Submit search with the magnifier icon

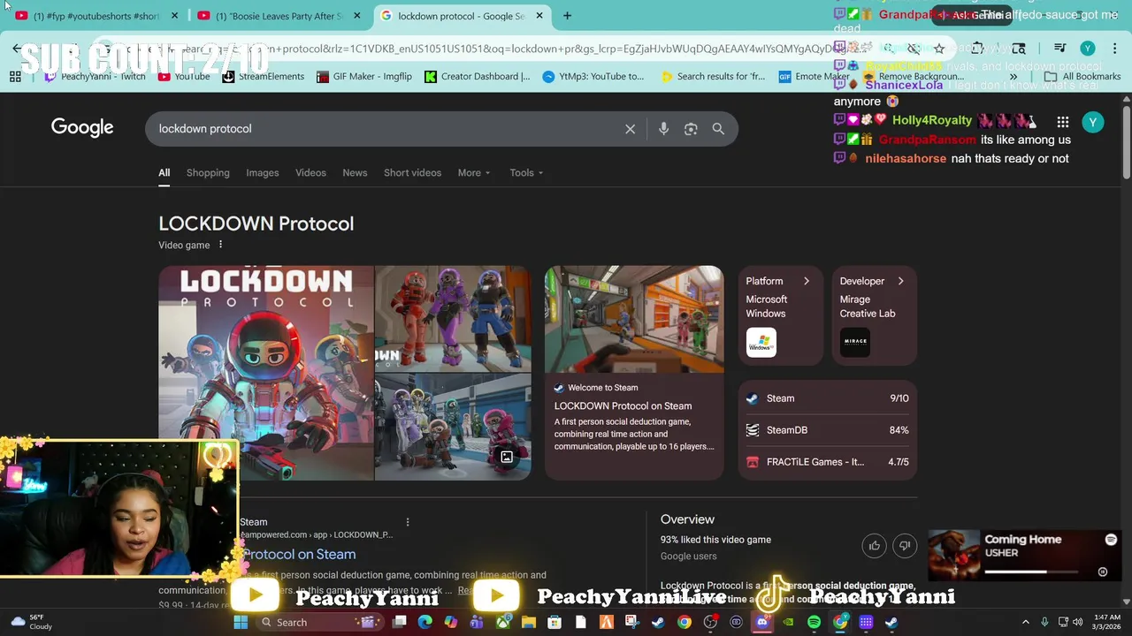718,129
